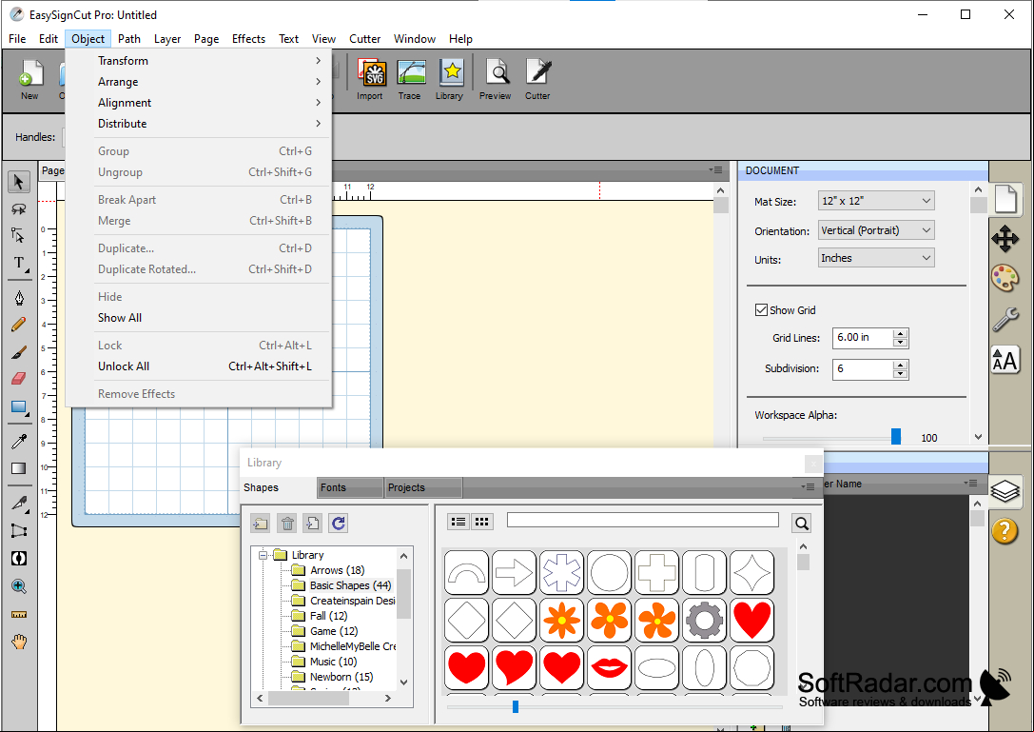The image size is (1034, 732).
Task: Open the Path menu
Action: 129,39
